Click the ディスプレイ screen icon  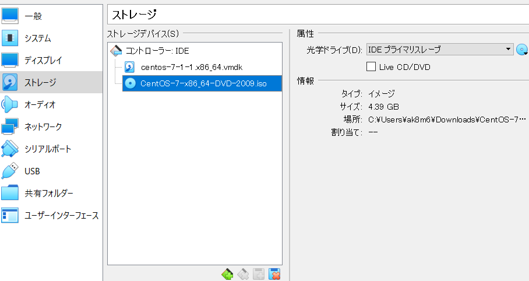coord(10,60)
